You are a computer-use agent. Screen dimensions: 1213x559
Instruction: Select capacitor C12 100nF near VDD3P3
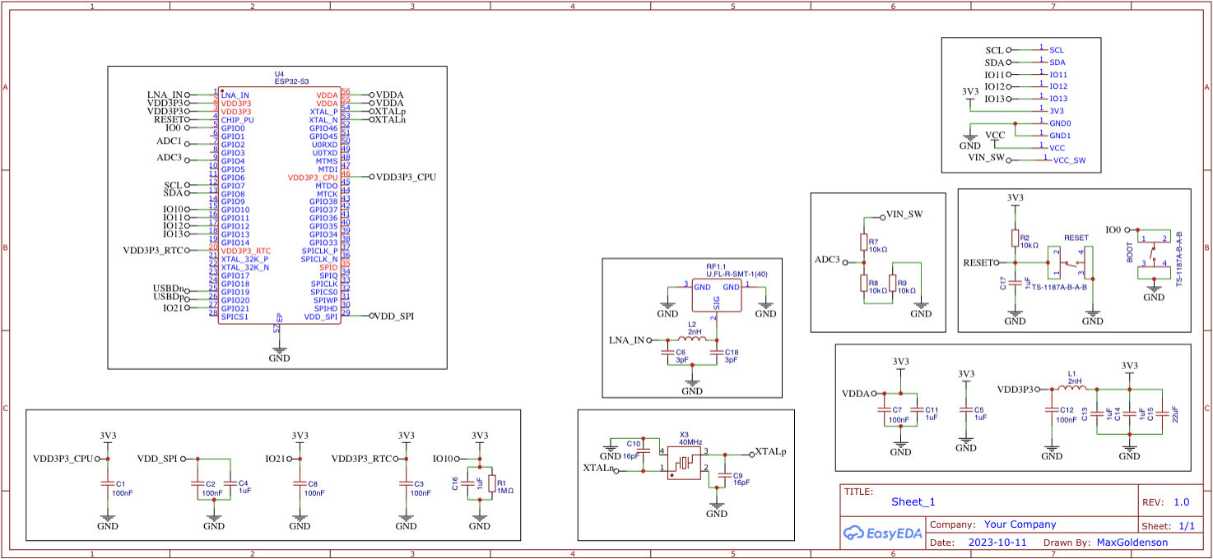[x=1050, y=409]
